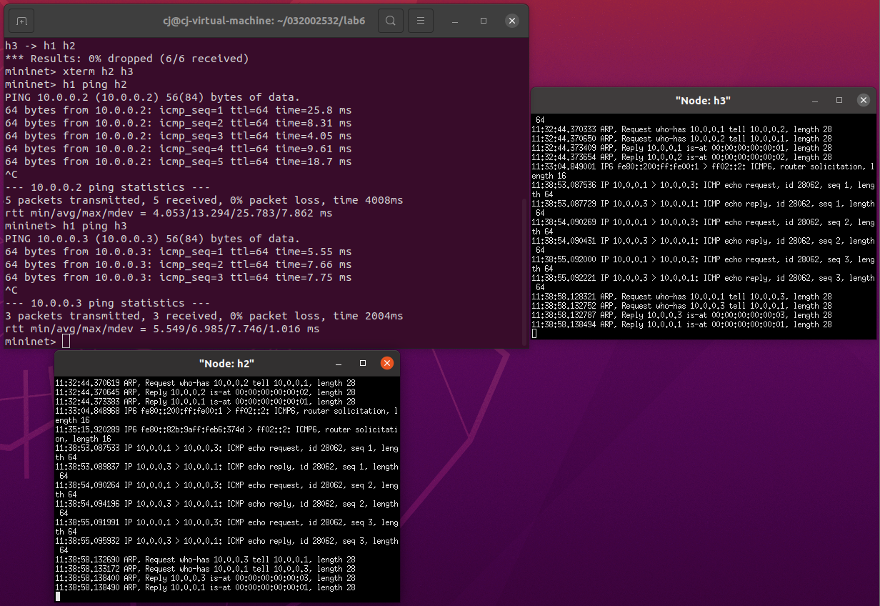This screenshot has height=606, width=880.
Task: Select the ping reply with time=25.8 ms
Action: click(x=179, y=110)
